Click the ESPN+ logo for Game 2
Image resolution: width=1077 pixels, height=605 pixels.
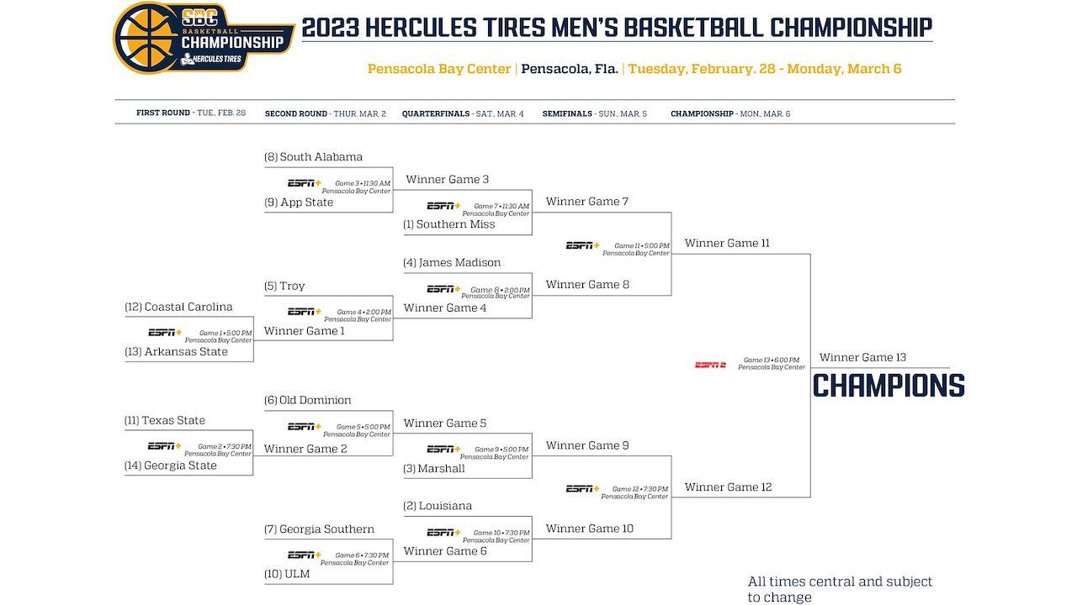(165, 446)
